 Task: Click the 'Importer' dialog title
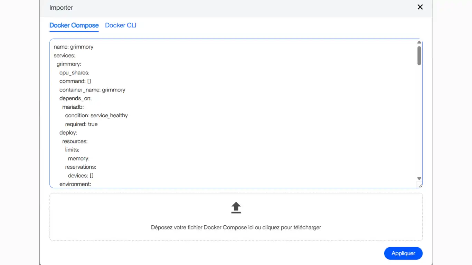[61, 8]
